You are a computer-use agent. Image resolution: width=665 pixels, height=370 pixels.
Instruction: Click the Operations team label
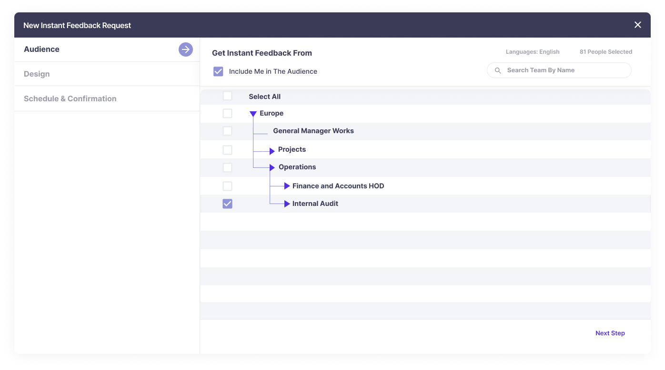coord(297,167)
